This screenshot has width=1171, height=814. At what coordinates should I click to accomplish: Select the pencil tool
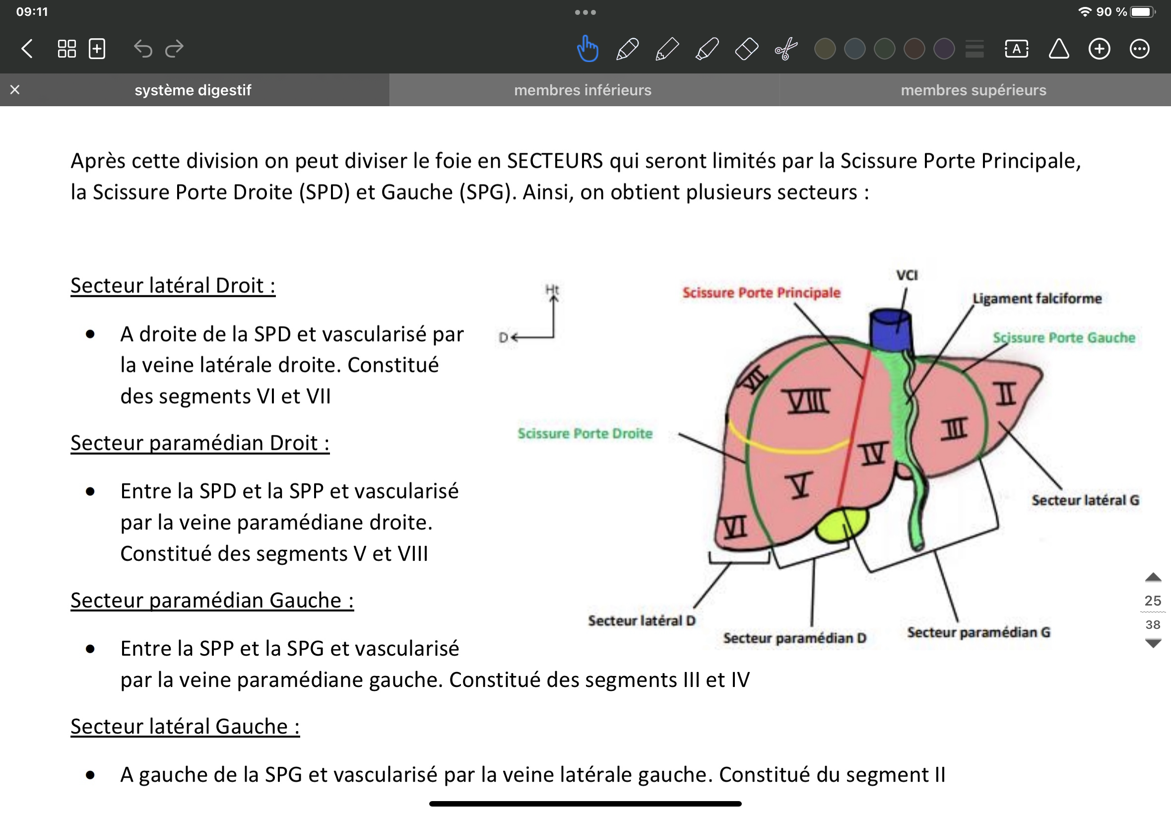(x=667, y=49)
